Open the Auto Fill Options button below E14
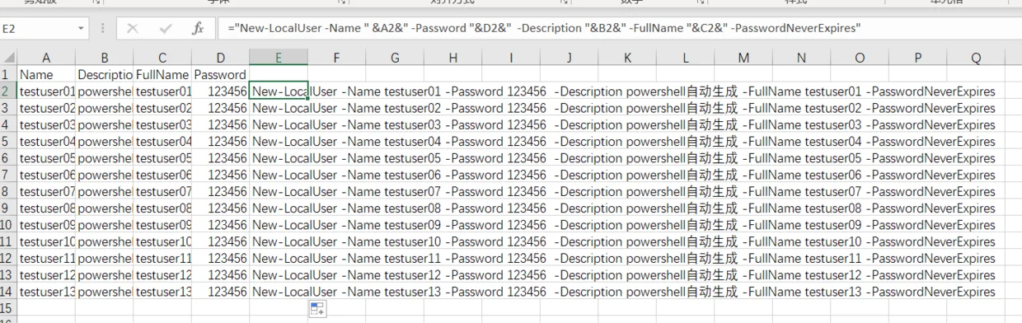1022x323 pixels. 317,309
